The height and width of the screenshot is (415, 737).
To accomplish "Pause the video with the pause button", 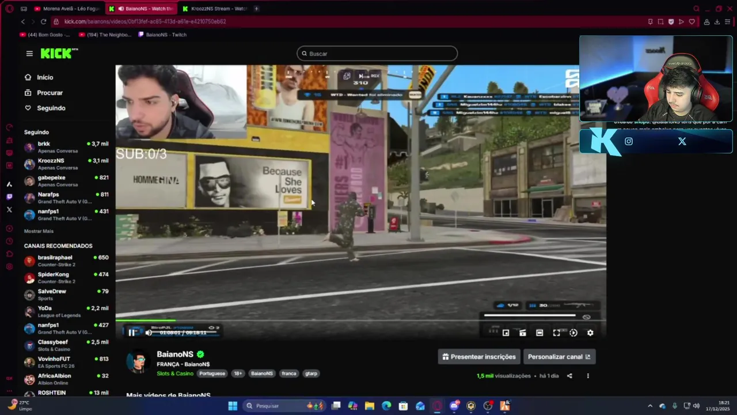I will click(x=132, y=332).
